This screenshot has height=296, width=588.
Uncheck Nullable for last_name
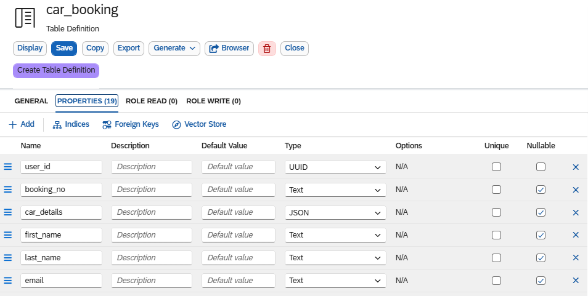pos(541,258)
